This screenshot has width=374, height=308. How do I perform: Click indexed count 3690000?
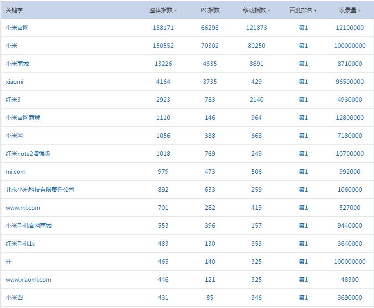[x=350, y=297]
